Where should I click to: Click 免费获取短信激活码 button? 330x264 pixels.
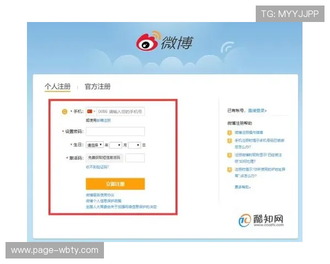coord(104,158)
